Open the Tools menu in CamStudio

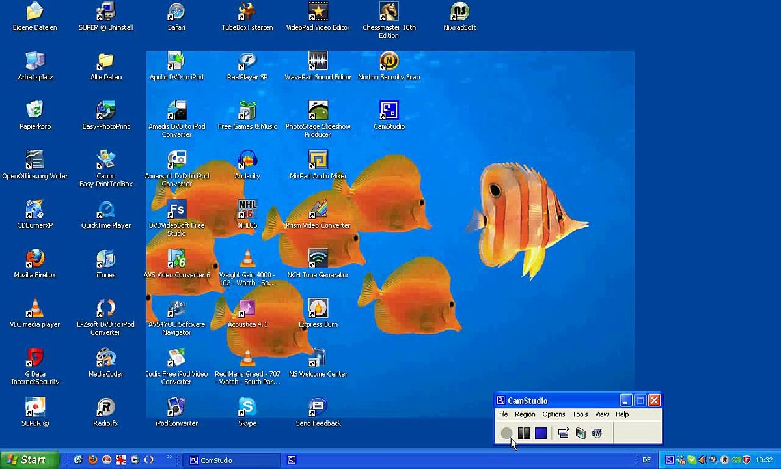tap(580, 414)
